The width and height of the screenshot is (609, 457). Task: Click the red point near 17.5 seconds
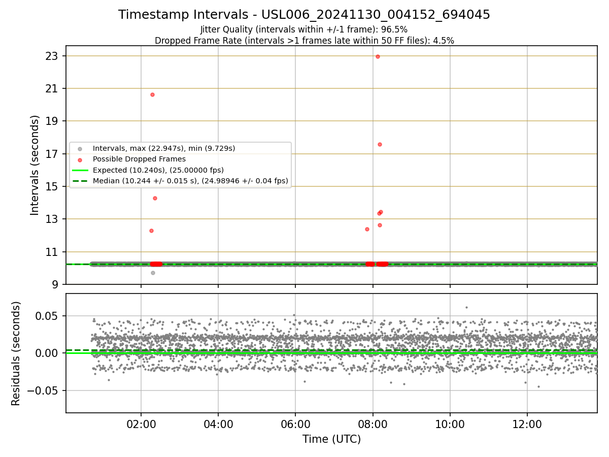380,144
